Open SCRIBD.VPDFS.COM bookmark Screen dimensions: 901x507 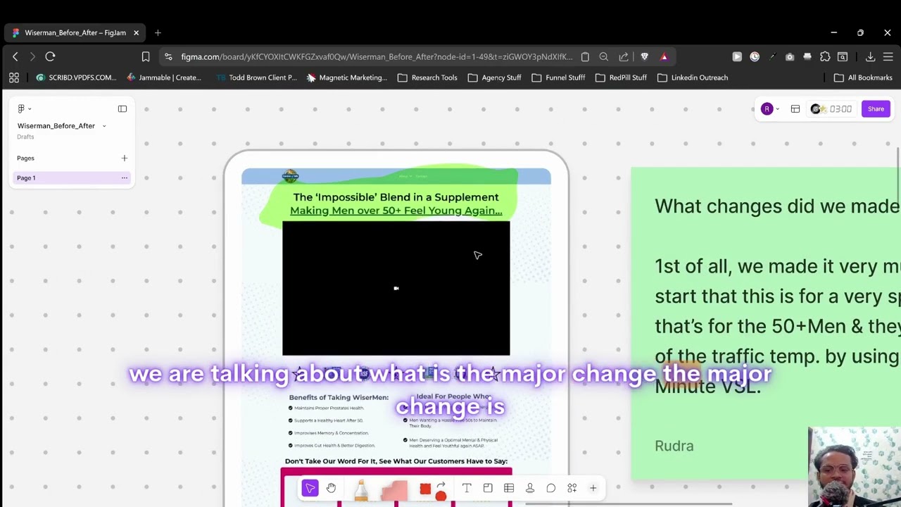pyautogui.click(x=76, y=77)
